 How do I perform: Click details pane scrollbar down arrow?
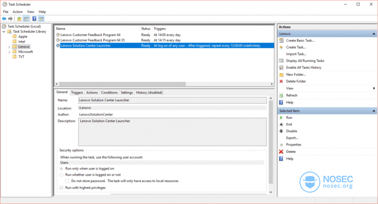271,192
